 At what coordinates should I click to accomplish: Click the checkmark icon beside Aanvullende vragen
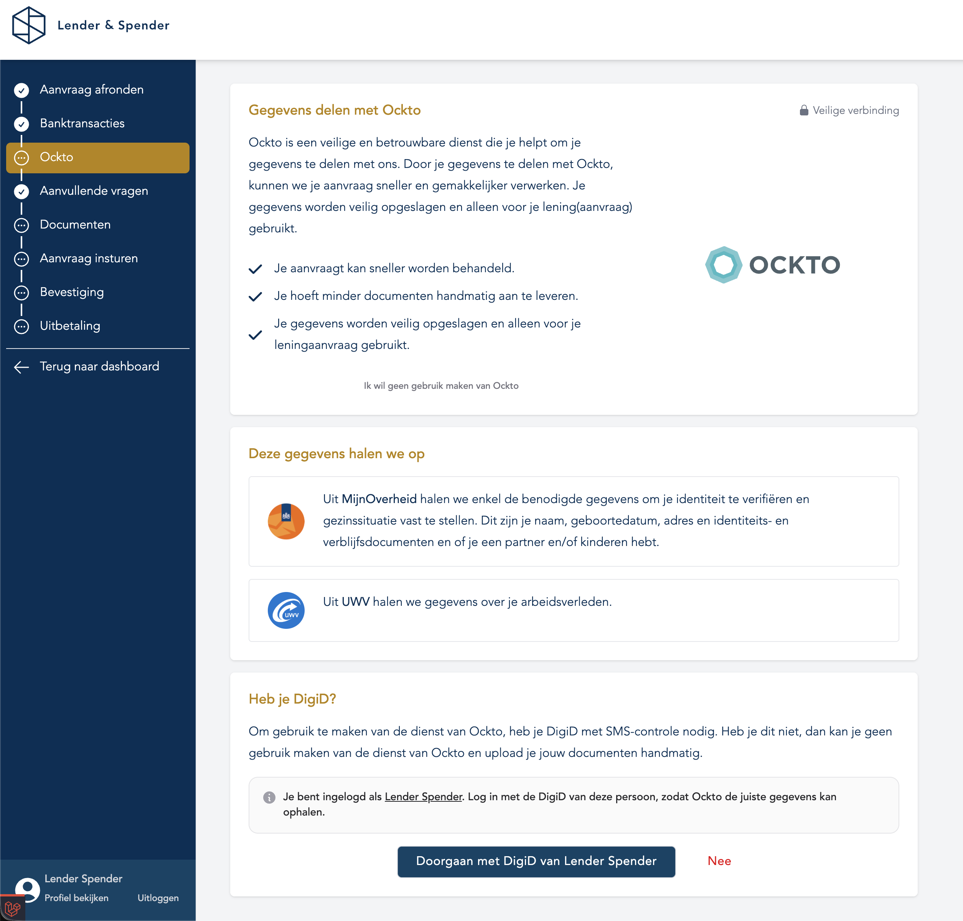point(21,191)
